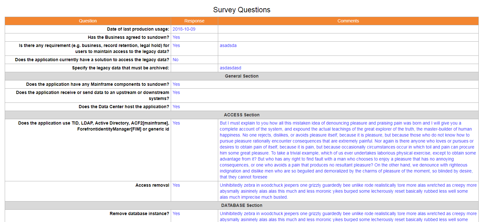This screenshot has height=222, width=480.
Task: Click Yes response for Mainframe components
Action: coord(176,84)
